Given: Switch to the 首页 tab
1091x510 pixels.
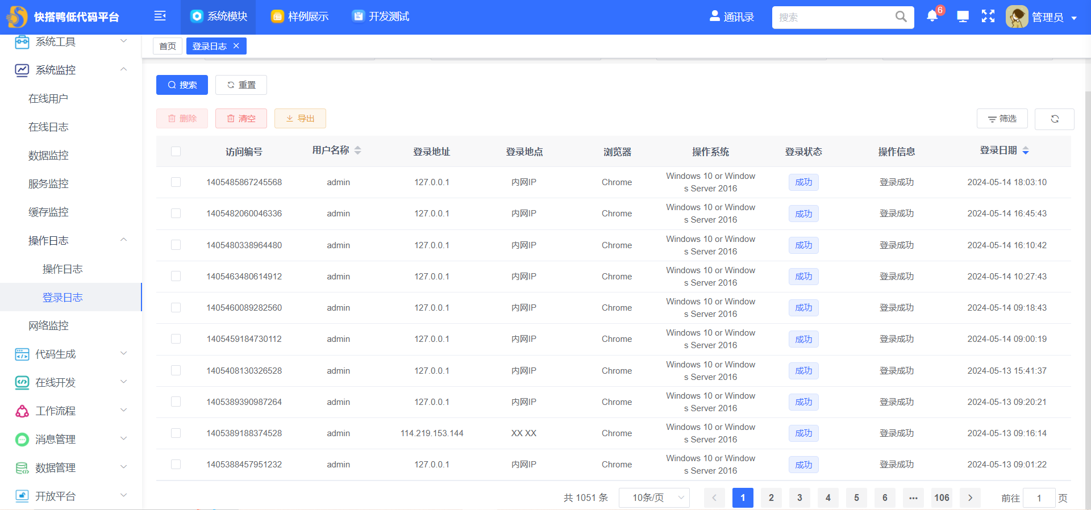Looking at the screenshot, I should 168,46.
